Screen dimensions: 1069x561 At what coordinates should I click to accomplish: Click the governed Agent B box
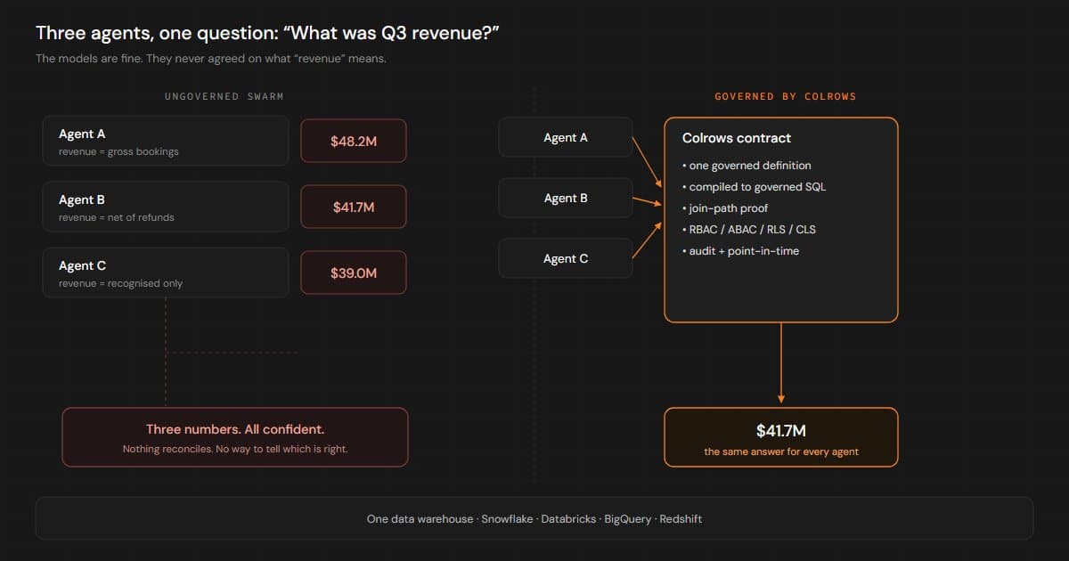click(566, 198)
